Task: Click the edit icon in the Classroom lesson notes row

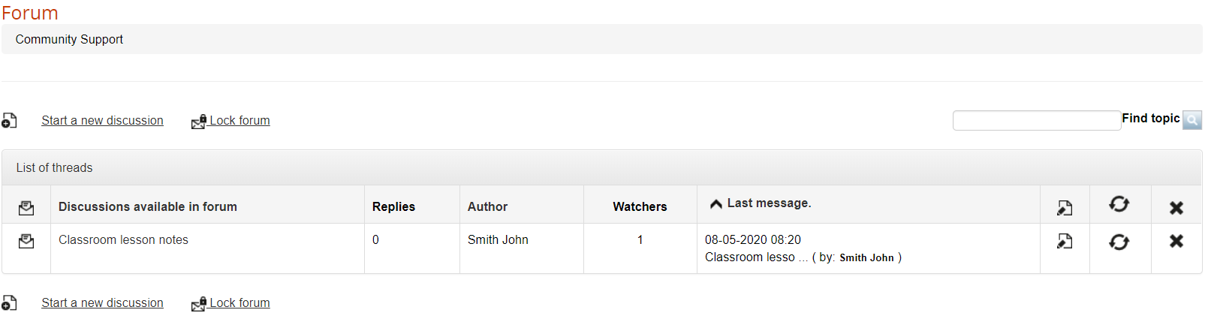Action: pyautogui.click(x=1065, y=242)
